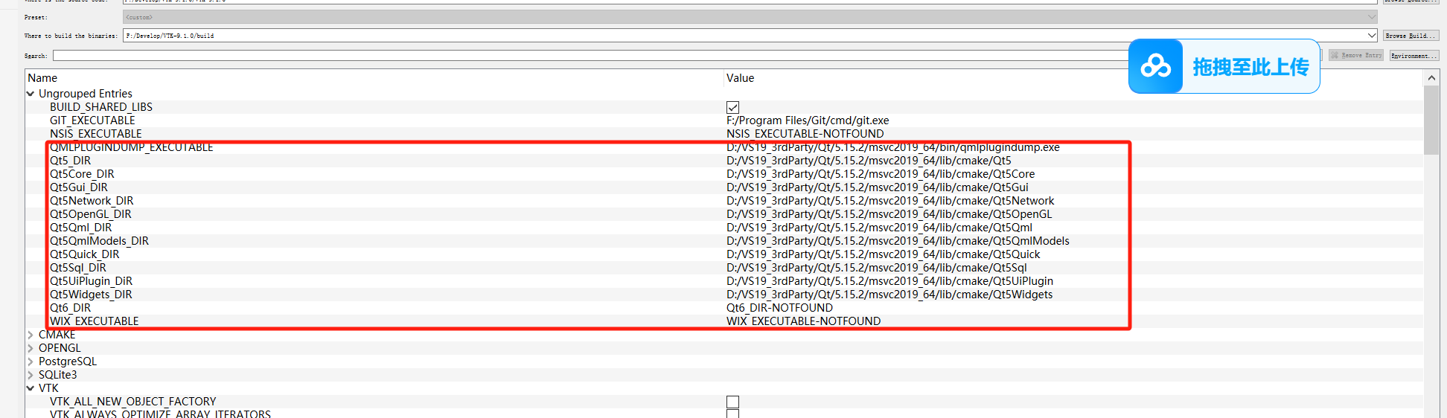Viewport: 1447px width, 418px height.
Task: Select the Qt5Gui_DIR entry name
Action: pos(78,187)
